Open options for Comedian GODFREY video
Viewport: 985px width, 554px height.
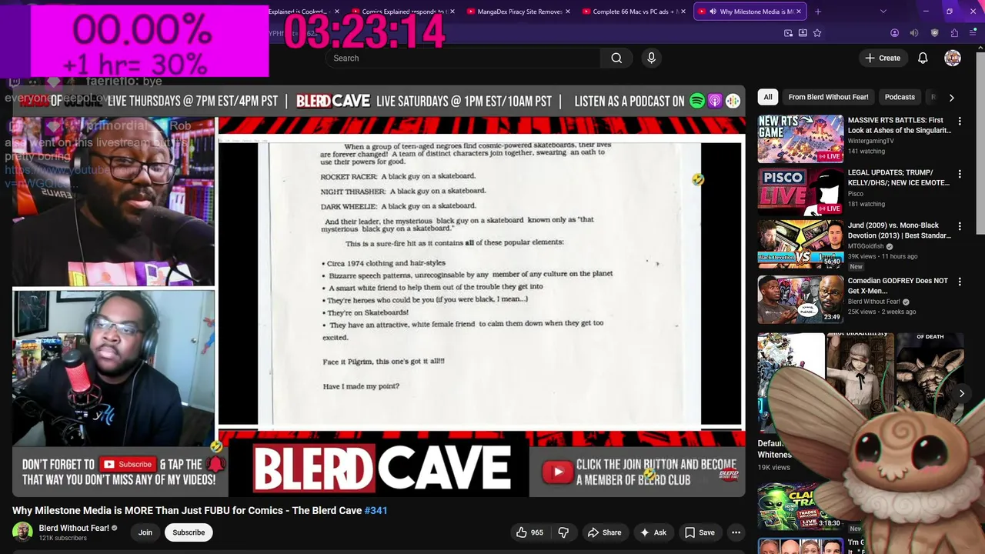pyautogui.click(x=960, y=282)
